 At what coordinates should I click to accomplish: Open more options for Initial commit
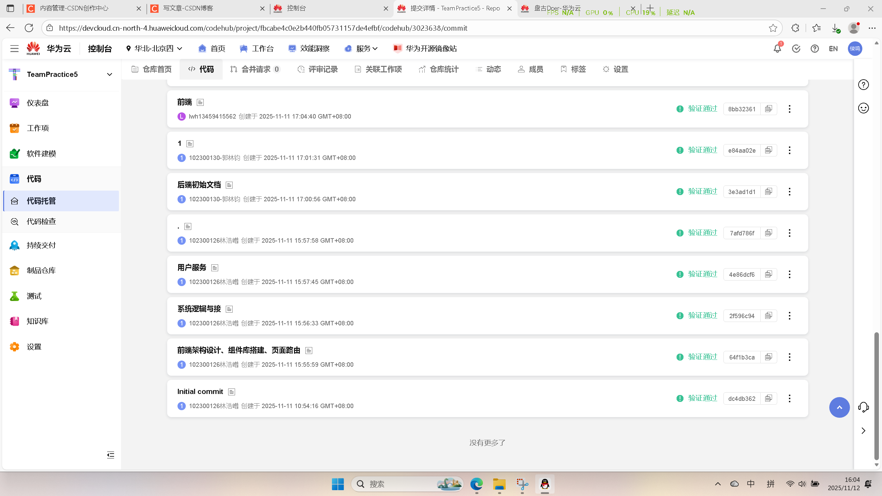click(x=789, y=398)
